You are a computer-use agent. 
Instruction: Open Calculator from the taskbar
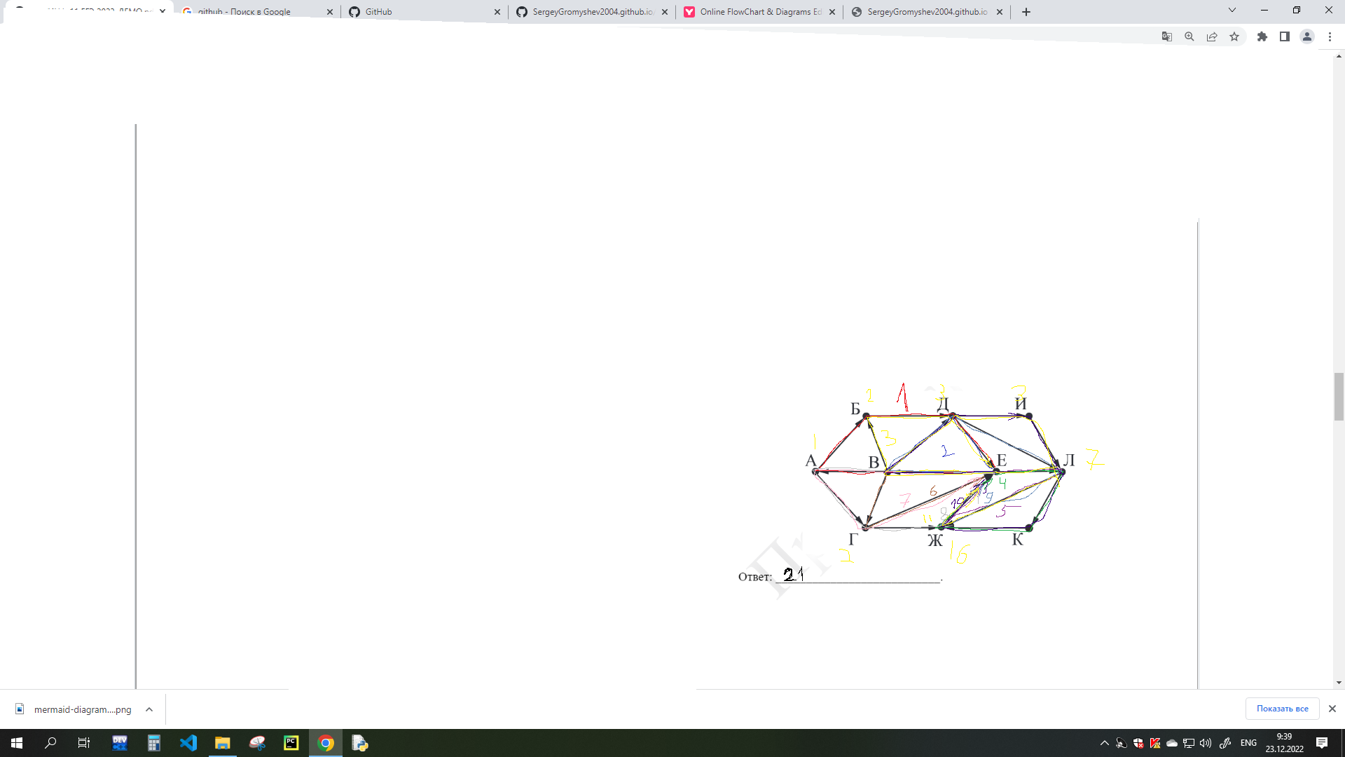pyautogui.click(x=154, y=743)
